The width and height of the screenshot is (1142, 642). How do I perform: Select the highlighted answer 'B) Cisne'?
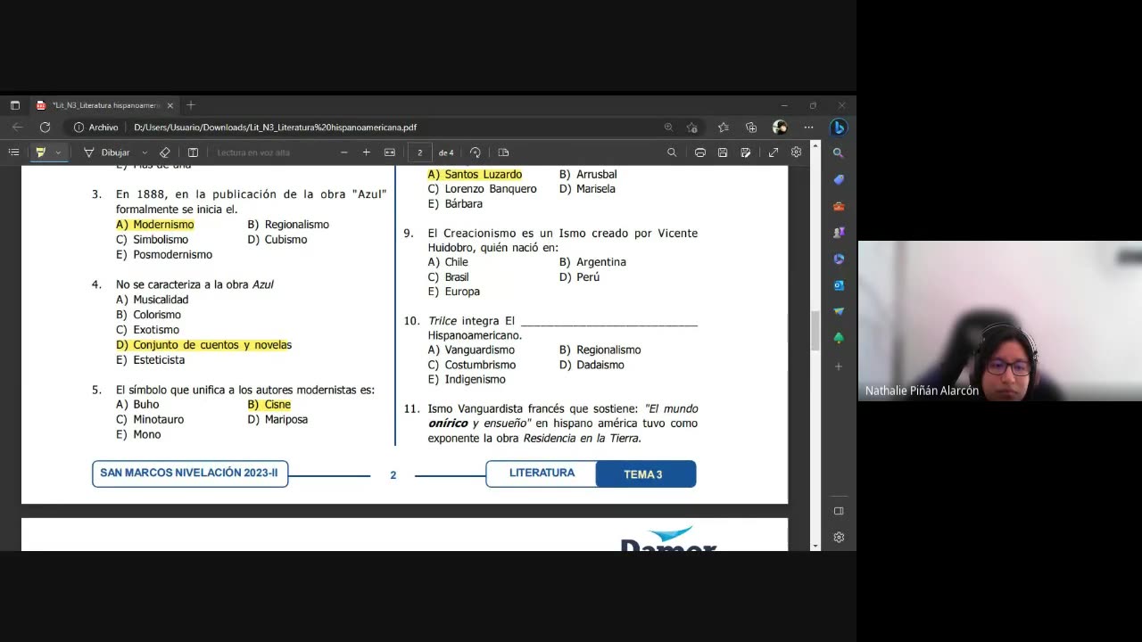point(269,405)
